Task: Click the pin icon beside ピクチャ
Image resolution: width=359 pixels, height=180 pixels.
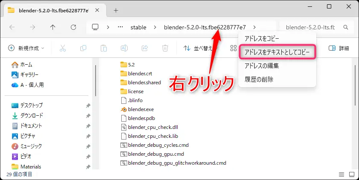Action: 88,136
